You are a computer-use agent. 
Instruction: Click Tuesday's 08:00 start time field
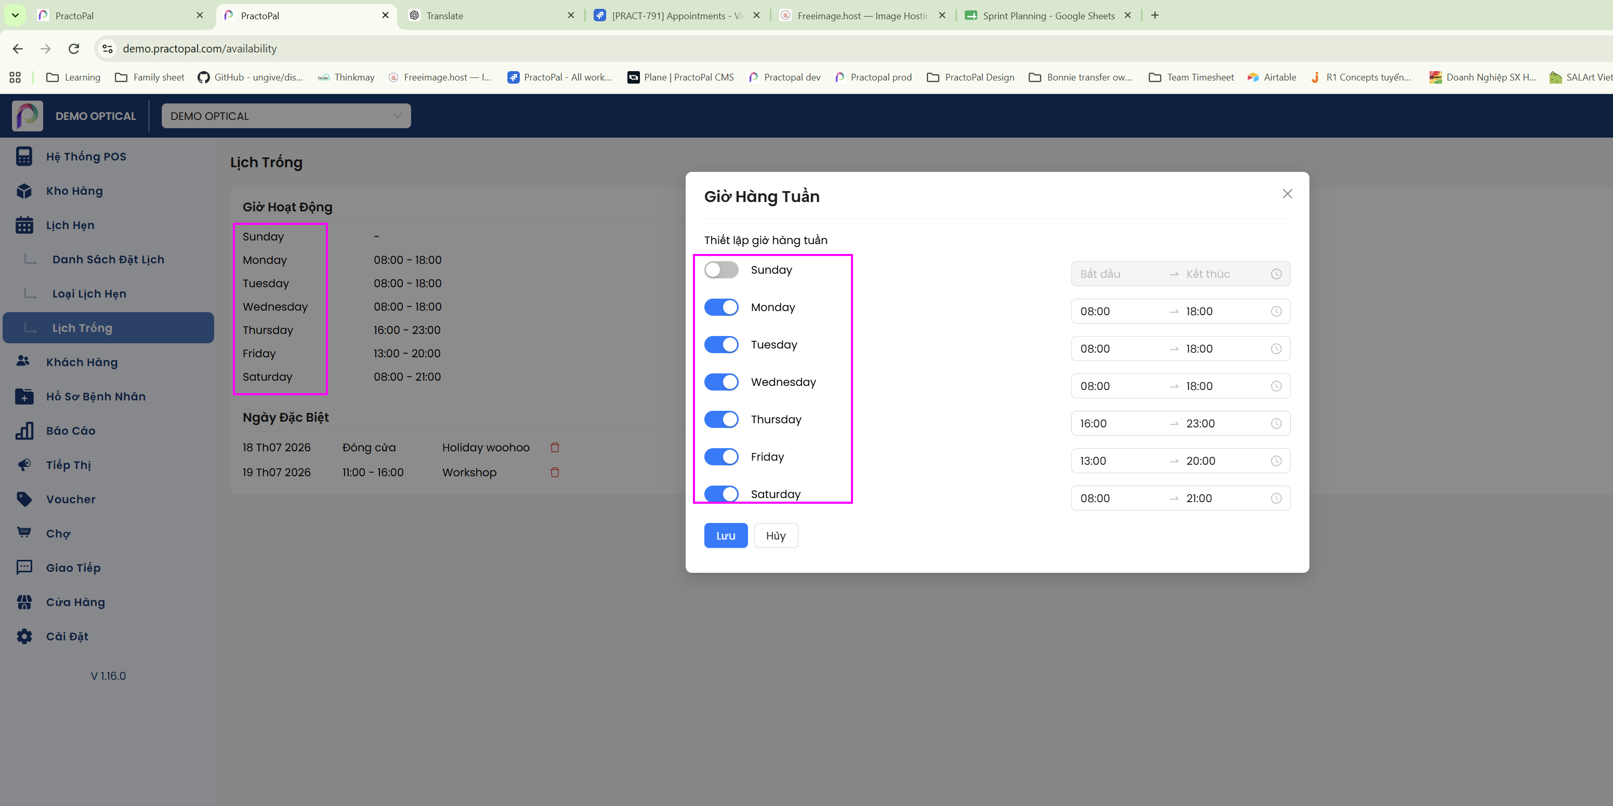point(1121,349)
